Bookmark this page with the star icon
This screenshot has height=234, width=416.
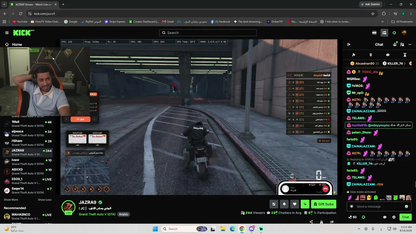click(x=373, y=14)
